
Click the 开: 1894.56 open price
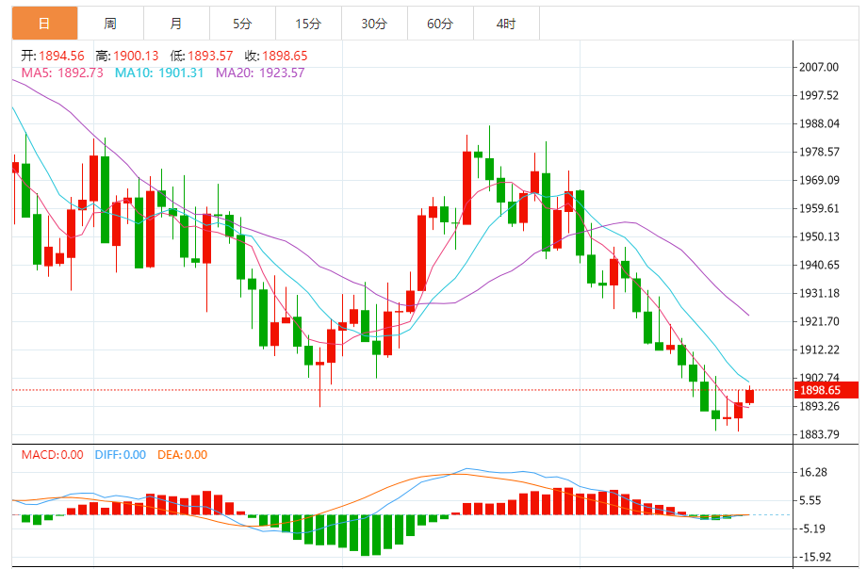pos(53,56)
